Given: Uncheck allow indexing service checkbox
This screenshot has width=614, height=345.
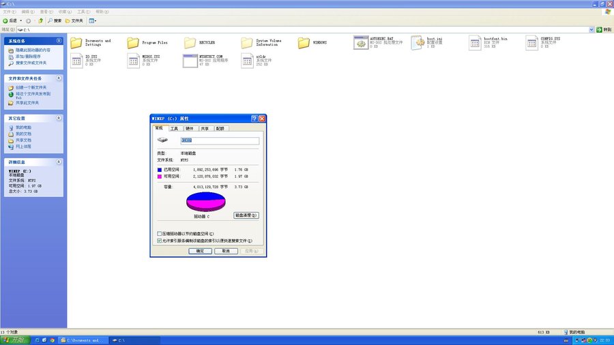Looking at the screenshot, I should (160, 241).
